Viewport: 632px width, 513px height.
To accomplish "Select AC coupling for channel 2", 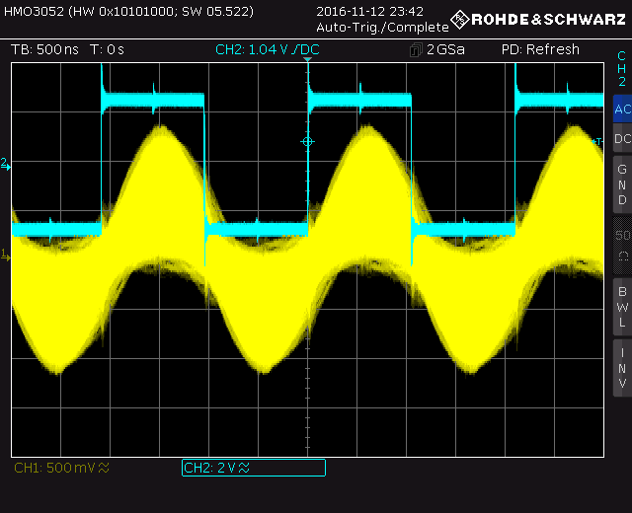I will (621, 110).
